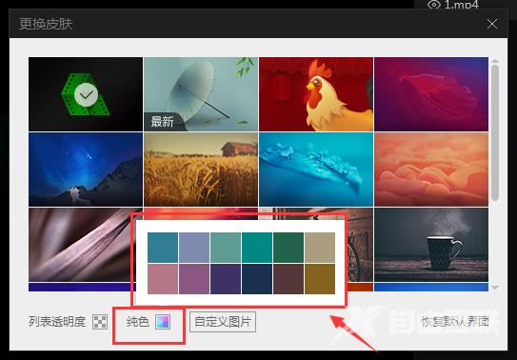This screenshot has height=360, width=517.
Task: Pick the steaming coffee cup skin
Action: click(x=431, y=245)
